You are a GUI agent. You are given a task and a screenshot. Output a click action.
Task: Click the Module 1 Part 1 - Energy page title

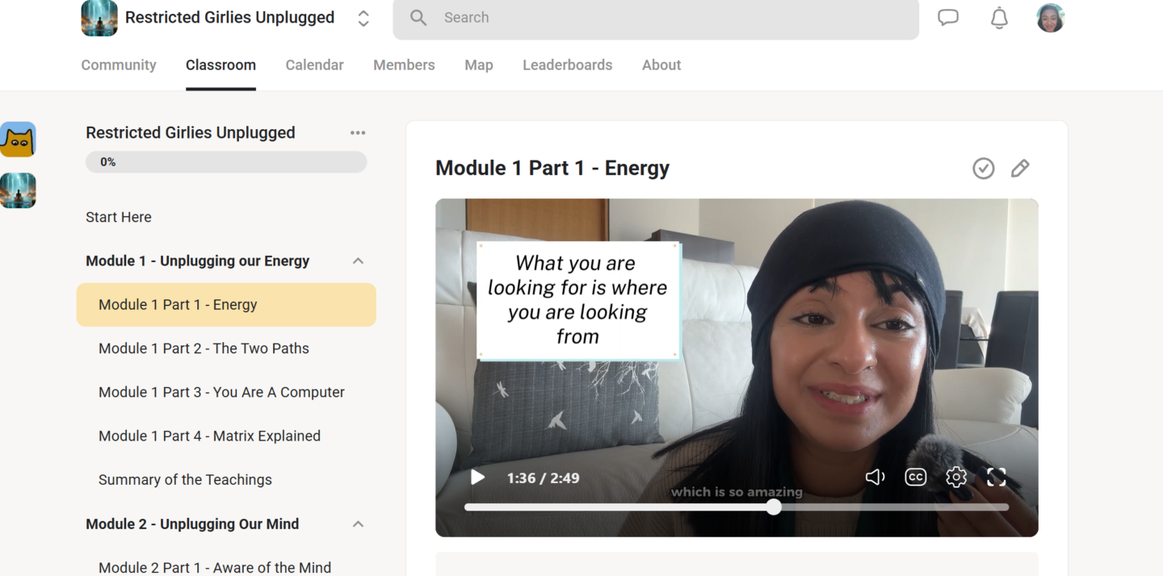(x=552, y=168)
